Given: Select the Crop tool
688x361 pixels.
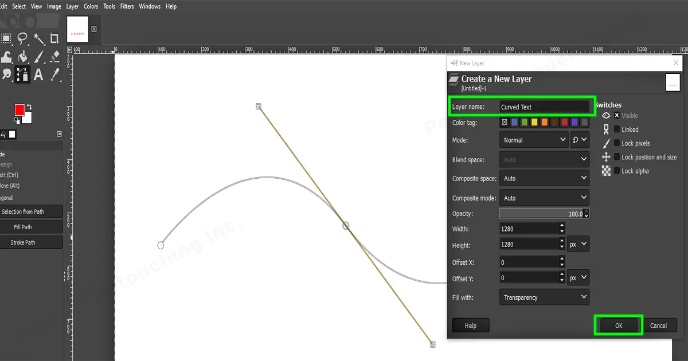Looking at the screenshot, I should (54, 38).
